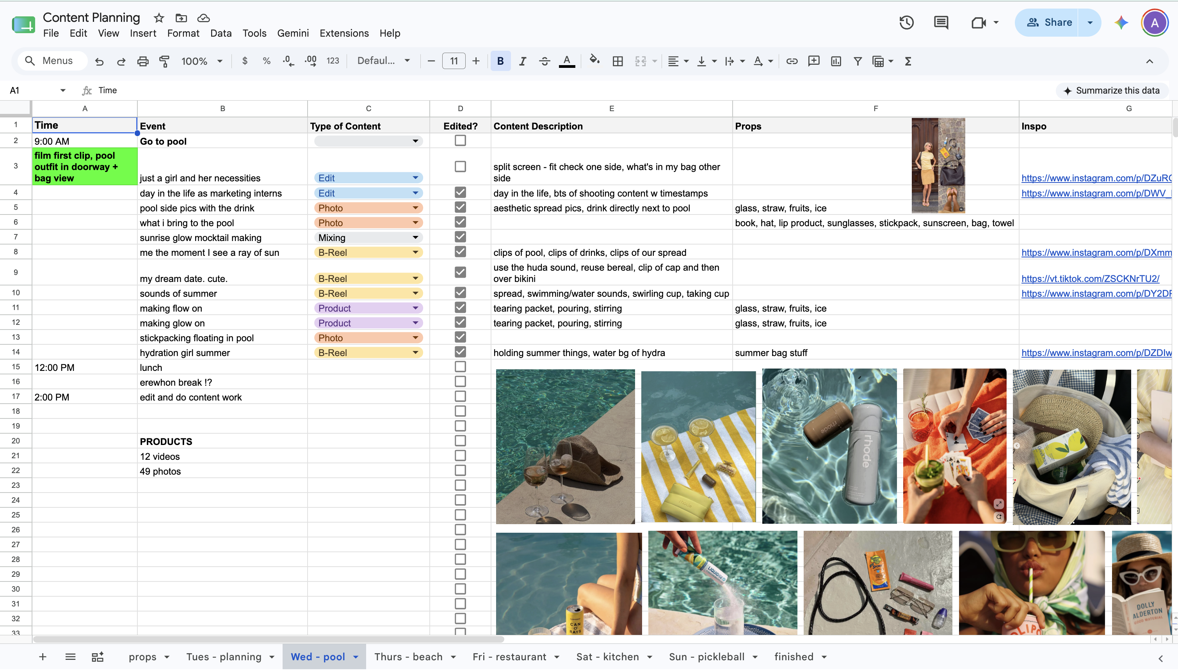Click the create filter icon
The height and width of the screenshot is (670, 1178).
pos(858,61)
